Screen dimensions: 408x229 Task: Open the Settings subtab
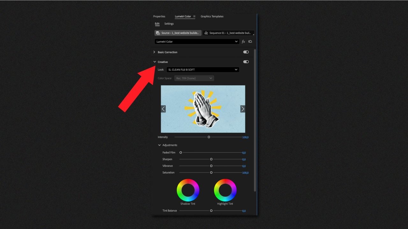169,24
